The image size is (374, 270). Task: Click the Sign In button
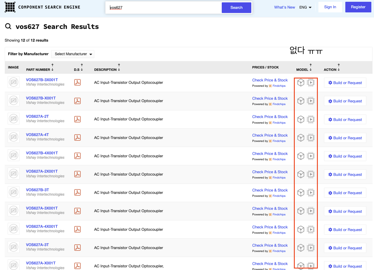click(x=330, y=7)
